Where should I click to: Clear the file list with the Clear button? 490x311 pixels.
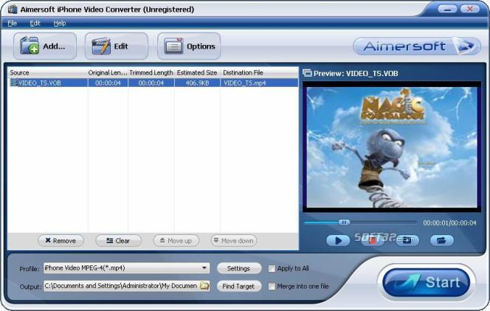coord(118,240)
